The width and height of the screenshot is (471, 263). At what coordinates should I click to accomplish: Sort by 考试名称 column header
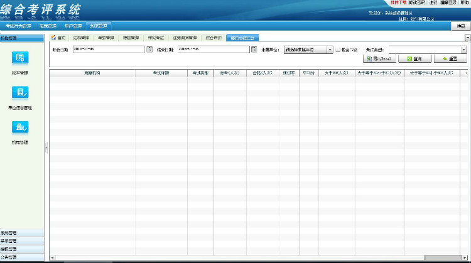[x=161, y=73]
